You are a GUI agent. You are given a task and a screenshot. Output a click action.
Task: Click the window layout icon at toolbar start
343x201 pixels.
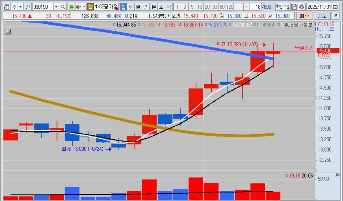tap(7, 7)
